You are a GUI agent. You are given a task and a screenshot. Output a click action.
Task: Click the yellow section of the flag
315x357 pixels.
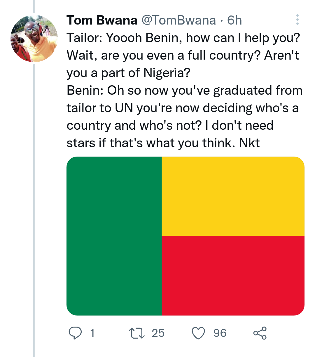233,196
